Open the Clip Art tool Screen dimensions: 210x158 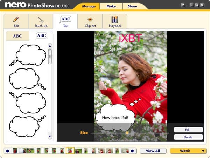click(x=90, y=21)
